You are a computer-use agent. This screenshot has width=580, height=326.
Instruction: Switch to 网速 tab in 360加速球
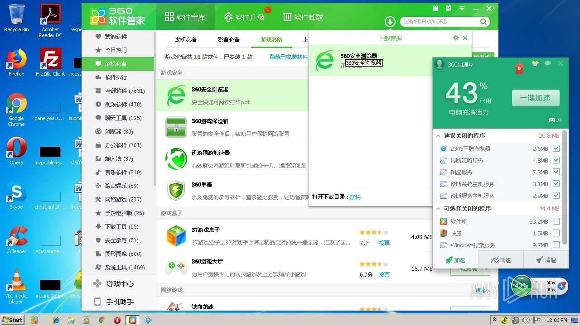[501, 260]
